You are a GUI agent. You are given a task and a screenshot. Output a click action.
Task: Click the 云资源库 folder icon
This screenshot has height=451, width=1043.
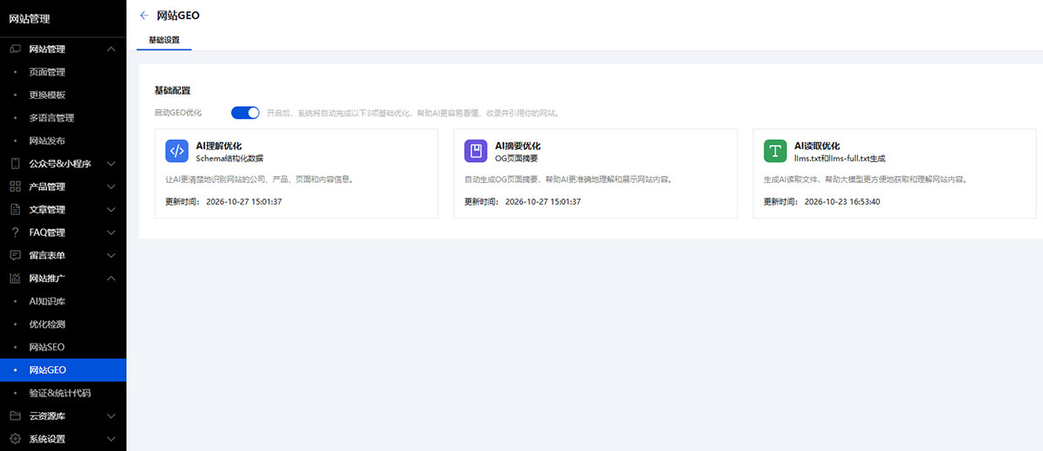(15, 416)
